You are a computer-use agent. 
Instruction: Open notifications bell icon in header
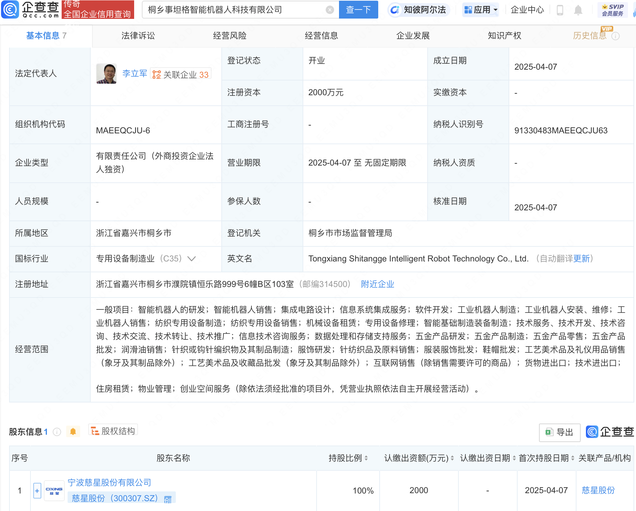[578, 10]
